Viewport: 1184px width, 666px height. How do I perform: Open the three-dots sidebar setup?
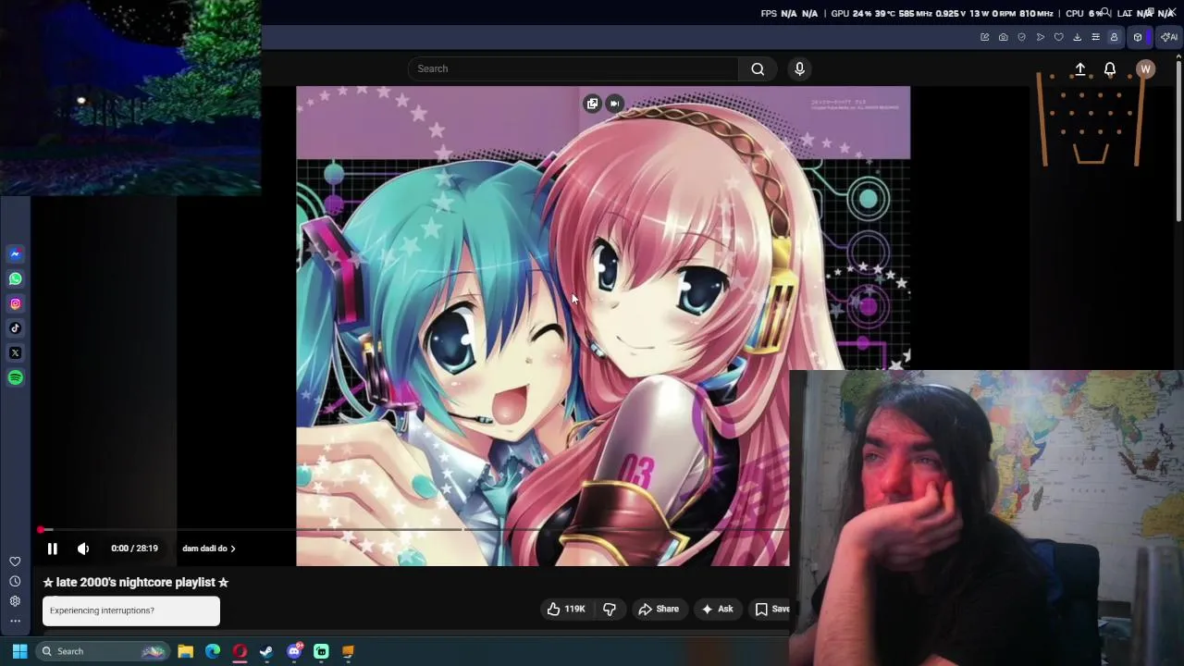point(15,621)
